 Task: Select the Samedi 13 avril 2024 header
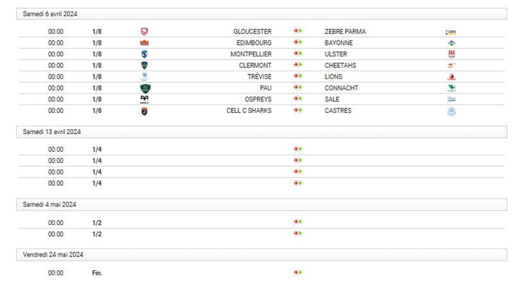(52, 132)
